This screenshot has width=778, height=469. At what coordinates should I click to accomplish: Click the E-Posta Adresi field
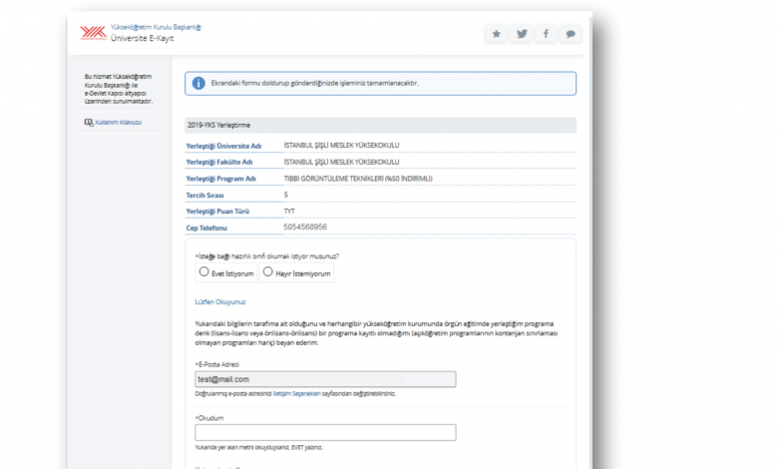[x=325, y=379]
